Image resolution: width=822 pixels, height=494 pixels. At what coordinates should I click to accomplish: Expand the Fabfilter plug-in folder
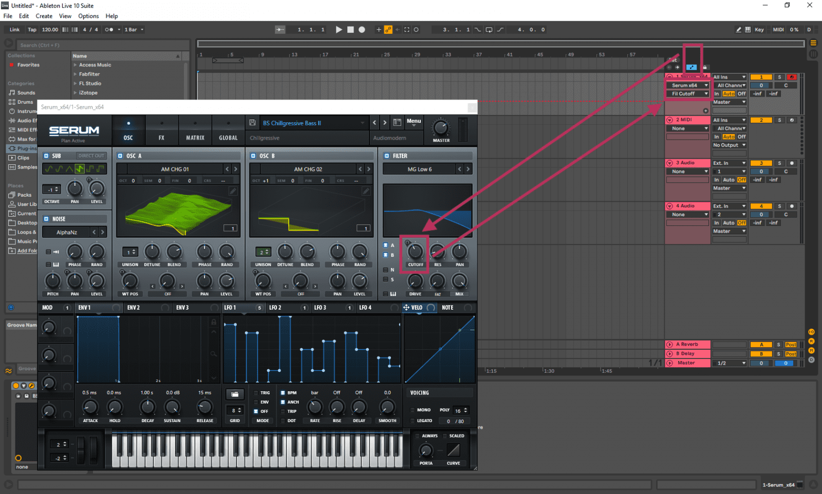75,74
